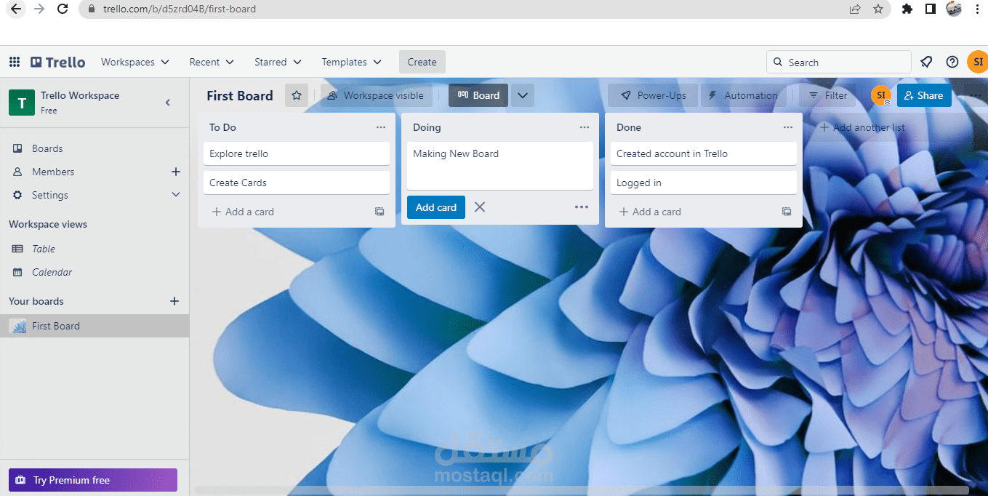988x496 pixels.
Task: Open Done list actions menu
Action: point(788,127)
